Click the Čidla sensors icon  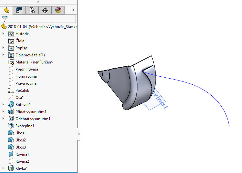pyautogui.click(x=11, y=41)
